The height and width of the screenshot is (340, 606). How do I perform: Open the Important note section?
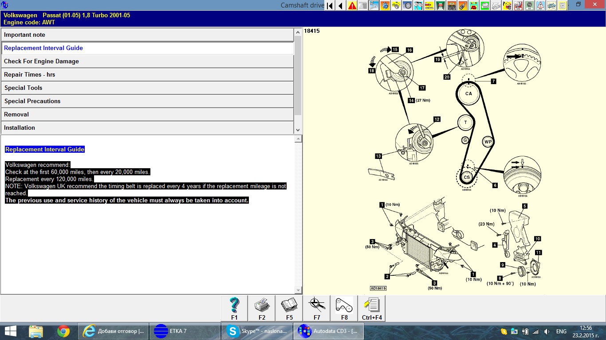coord(147,35)
